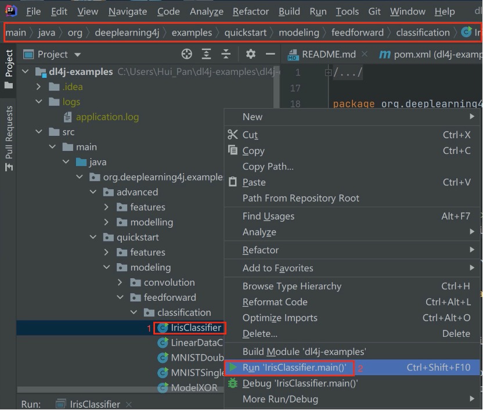
Task: Choose Copy Path... from context menu
Action: [x=352, y=167]
